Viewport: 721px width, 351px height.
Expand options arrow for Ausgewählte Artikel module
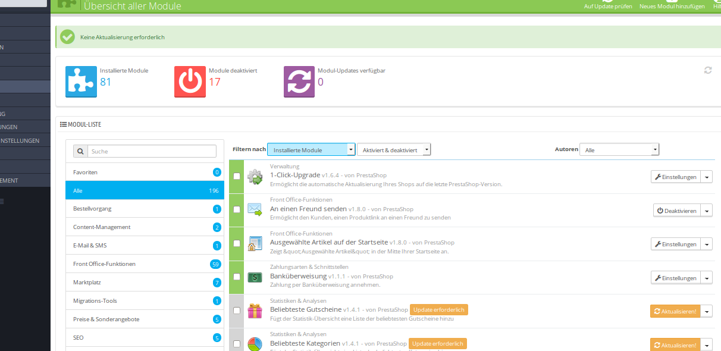click(x=707, y=244)
